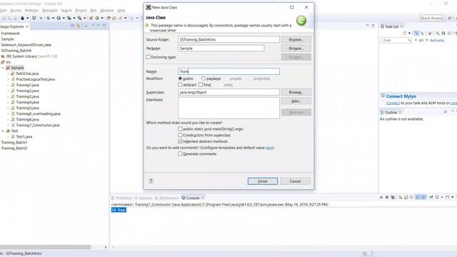Click the New Java Package icon
The image size is (457, 257).
tap(91, 18)
